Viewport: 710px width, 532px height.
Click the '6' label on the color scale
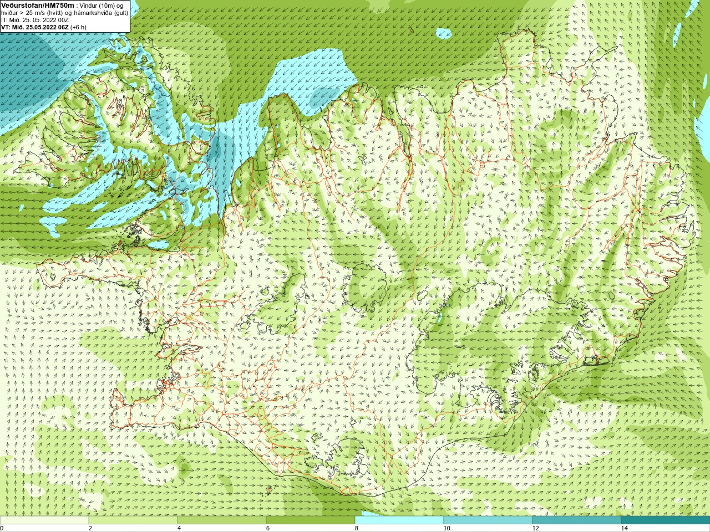pos(268,529)
